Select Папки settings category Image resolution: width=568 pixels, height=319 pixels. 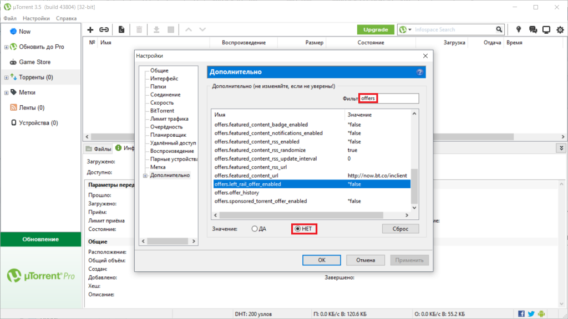[158, 86]
